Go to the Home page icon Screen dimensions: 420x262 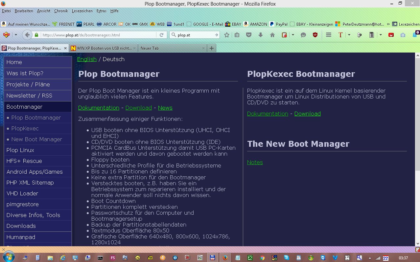(x=272, y=35)
